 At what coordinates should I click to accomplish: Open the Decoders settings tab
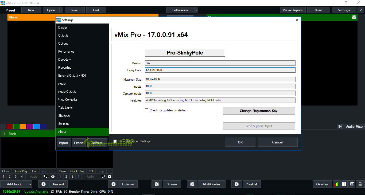coord(82,60)
